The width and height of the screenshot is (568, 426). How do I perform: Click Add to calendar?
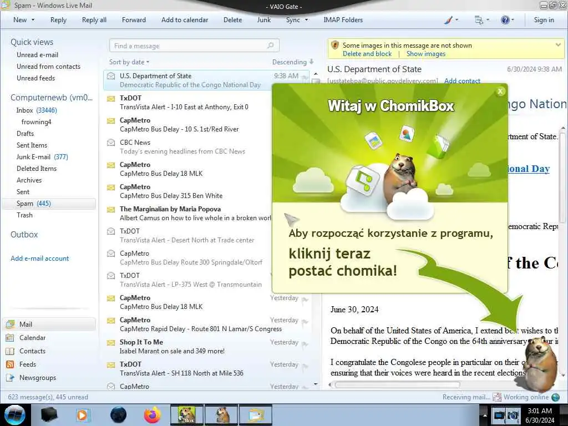(x=185, y=20)
